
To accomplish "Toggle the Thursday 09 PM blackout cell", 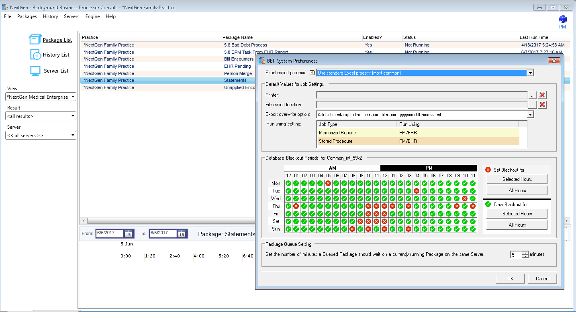I will [x=457, y=206].
